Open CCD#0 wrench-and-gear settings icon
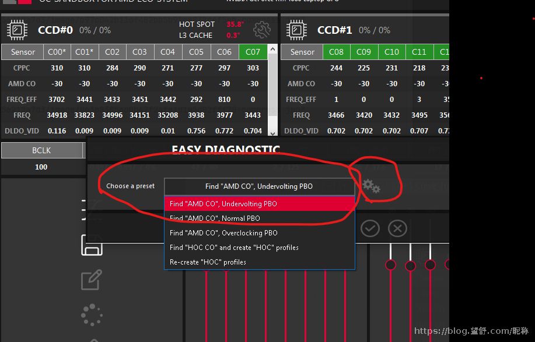Image resolution: width=535 pixels, height=342 pixels. click(x=262, y=30)
